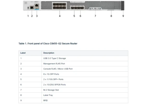The image size is (147, 104).
Task: Click "2 x 1/10G SFP+ Ports" cell
Action: click(85, 79)
